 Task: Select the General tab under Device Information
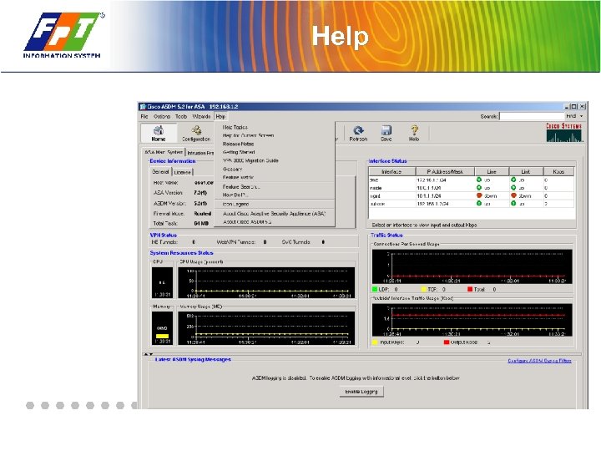(x=160, y=172)
